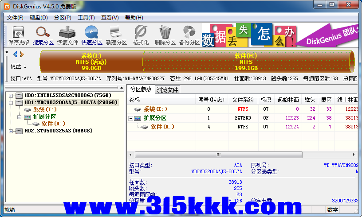The image size is (362, 217).
Task: Open the 分区(P) menu
Action: (63, 18)
